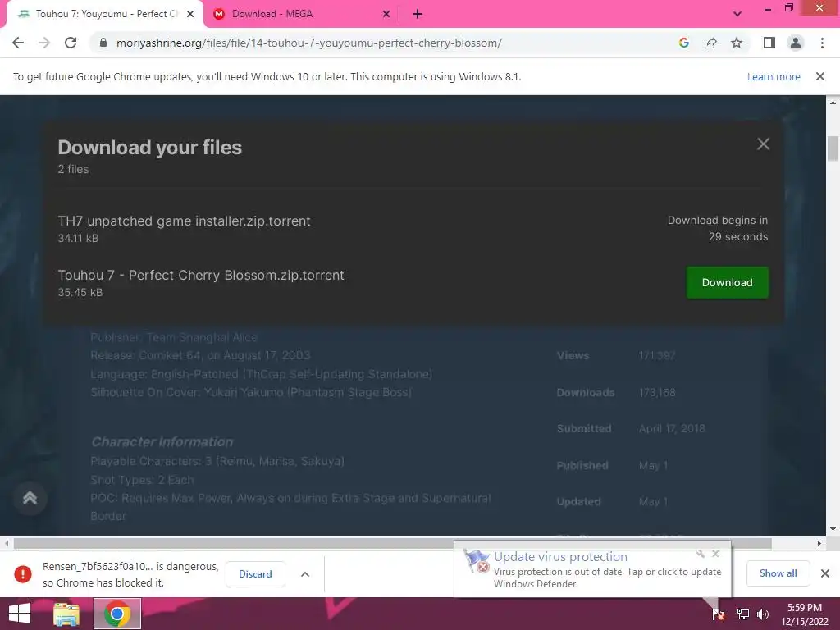Viewport: 840px width, 630px height.
Task: Close the virus protection balloon
Action: coord(715,554)
